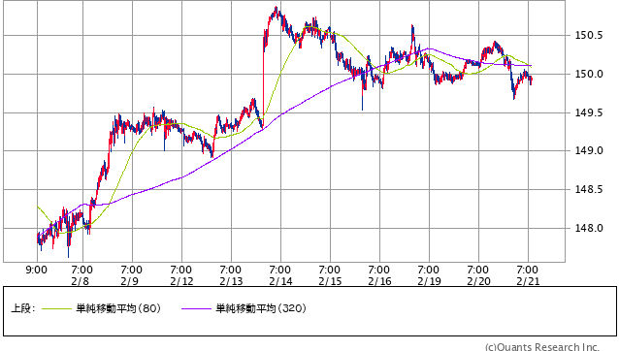Click the 148.0 price axis label
The width and height of the screenshot is (619, 351).
(589, 228)
